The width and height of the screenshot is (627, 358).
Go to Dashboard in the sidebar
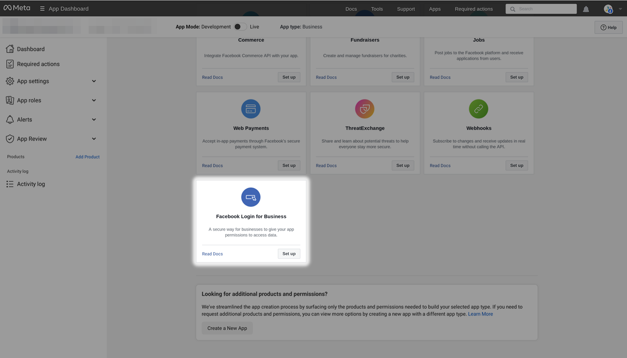pos(31,49)
